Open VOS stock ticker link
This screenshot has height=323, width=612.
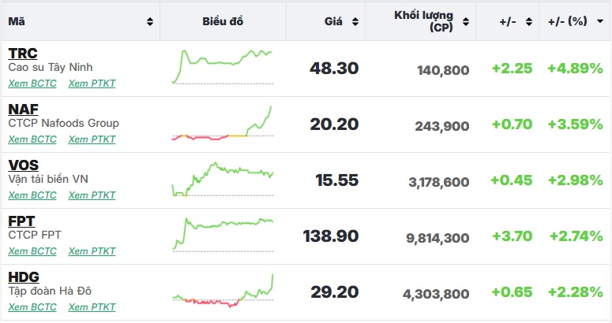(x=23, y=165)
